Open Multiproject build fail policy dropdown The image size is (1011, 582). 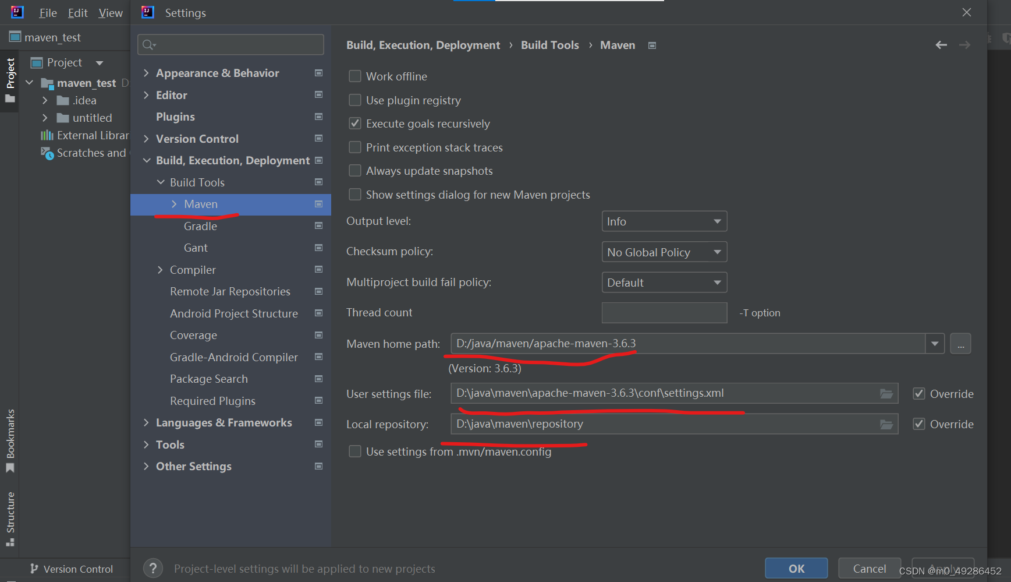pyautogui.click(x=664, y=283)
